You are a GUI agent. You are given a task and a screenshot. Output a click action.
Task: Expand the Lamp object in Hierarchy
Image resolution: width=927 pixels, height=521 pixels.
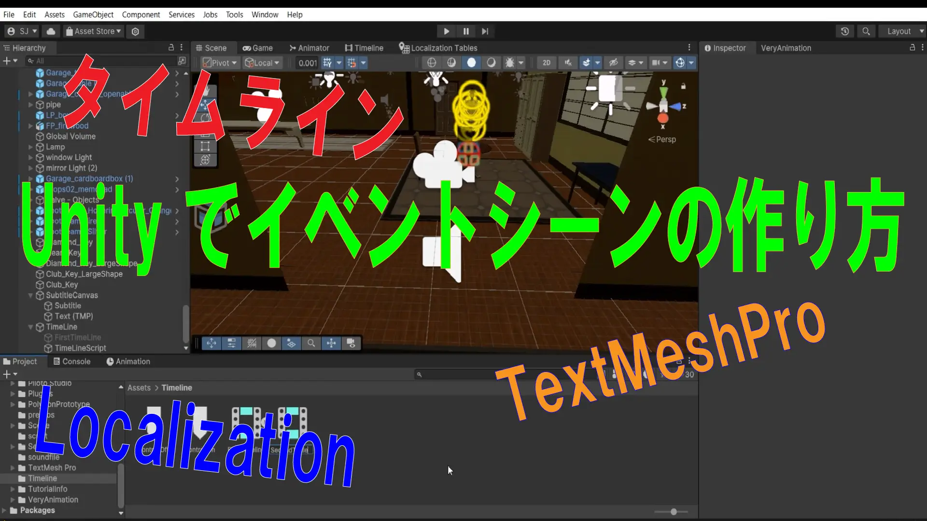(30, 147)
